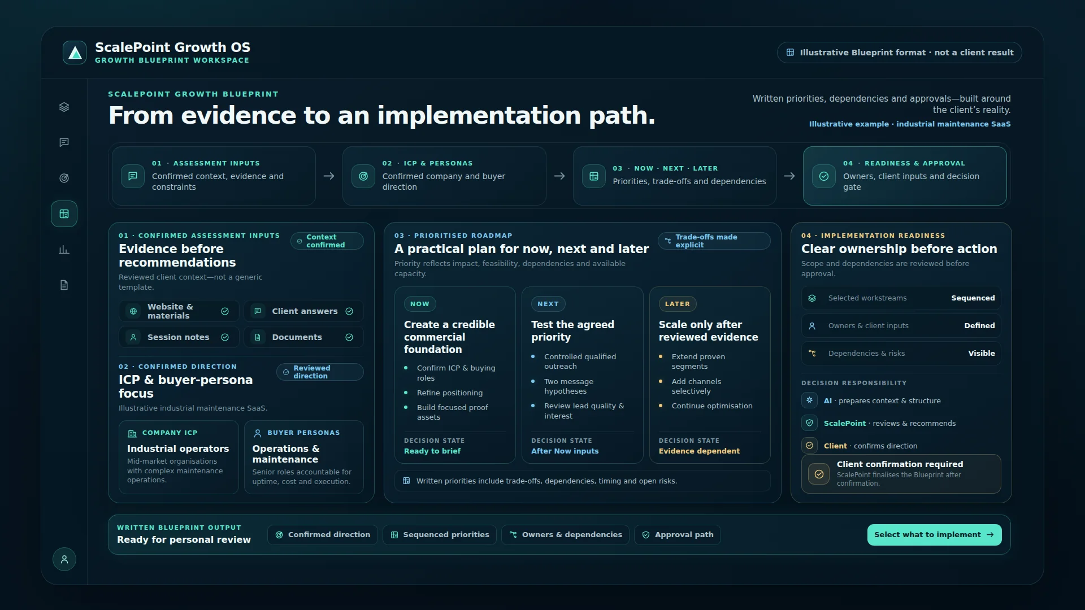Click the ICP & Personas step target icon
The width and height of the screenshot is (1085, 610).
[363, 176]
